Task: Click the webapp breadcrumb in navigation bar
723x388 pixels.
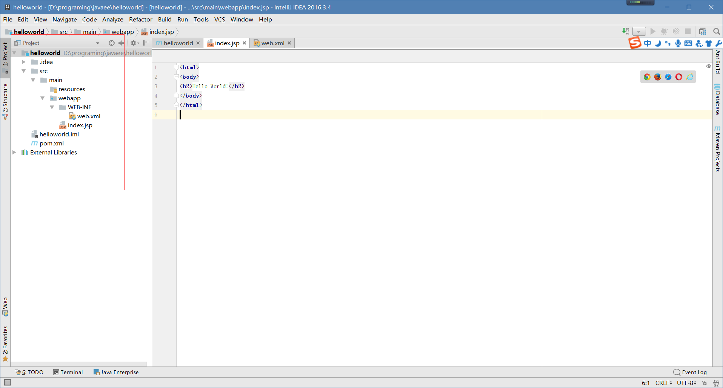Action: click(118, 32)
